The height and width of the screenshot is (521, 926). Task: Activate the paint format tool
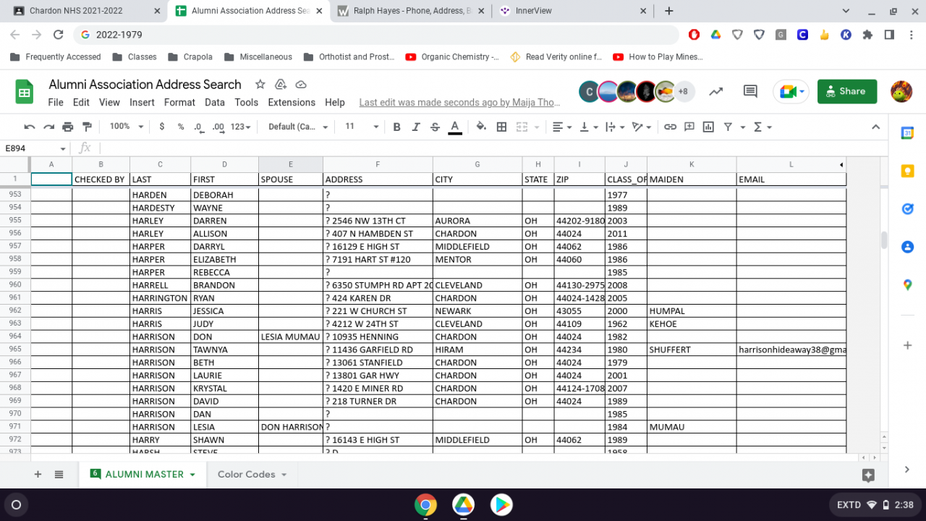87,127
